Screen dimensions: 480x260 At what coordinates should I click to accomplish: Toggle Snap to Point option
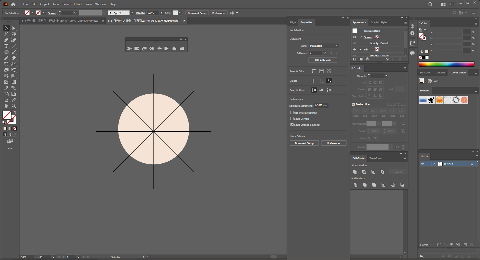pos(314,90)
